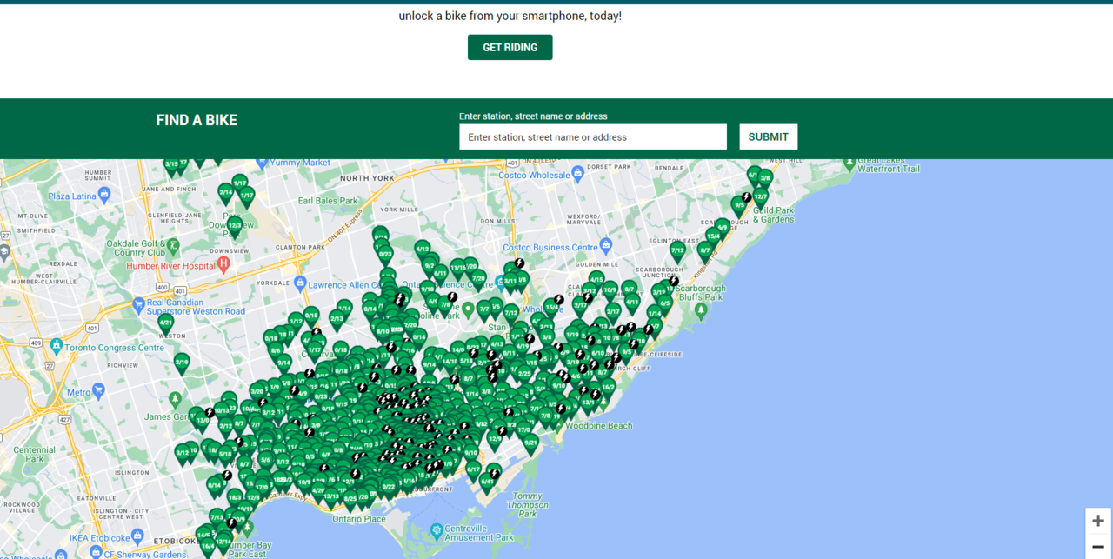The height and width of the screenshot is (559, 1113).
Task: Open the Centreville Amusement Park marker
Action: click(x=437, y=529)
